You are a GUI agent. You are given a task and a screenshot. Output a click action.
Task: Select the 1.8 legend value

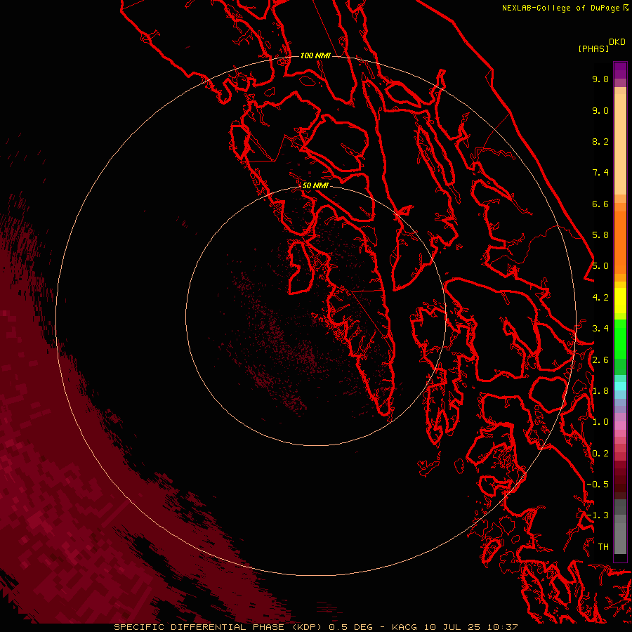point(600,391)
